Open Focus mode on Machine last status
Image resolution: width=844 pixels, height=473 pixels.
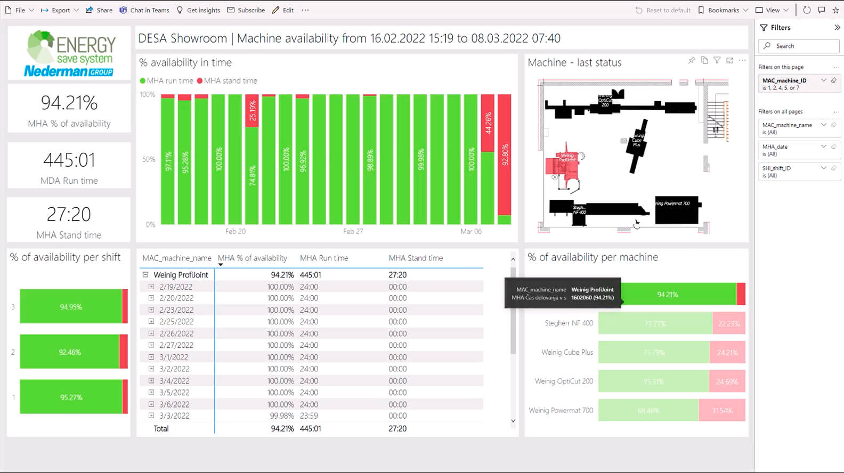point(729,61)
